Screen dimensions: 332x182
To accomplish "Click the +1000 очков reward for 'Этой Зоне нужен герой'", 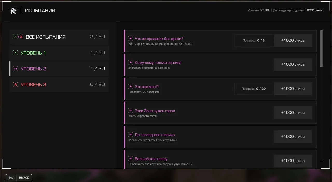I will pos(293,113).
